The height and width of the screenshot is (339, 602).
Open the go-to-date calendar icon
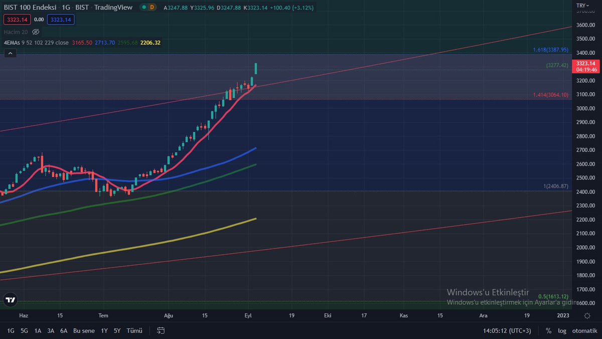click(x=161, y=330)
